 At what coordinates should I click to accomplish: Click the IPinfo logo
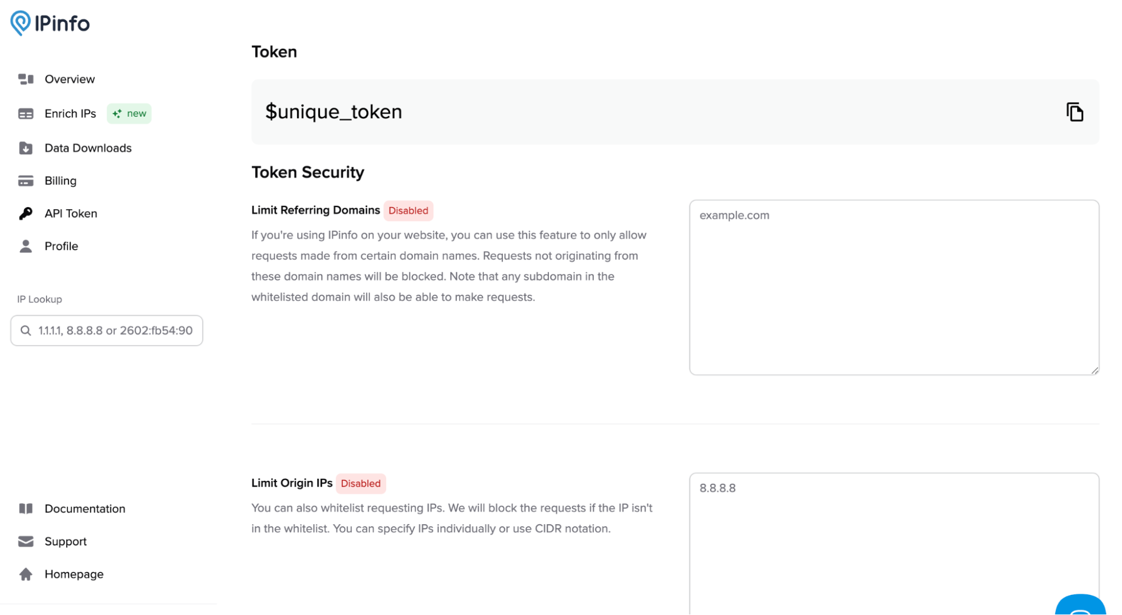tap(50, 23)
